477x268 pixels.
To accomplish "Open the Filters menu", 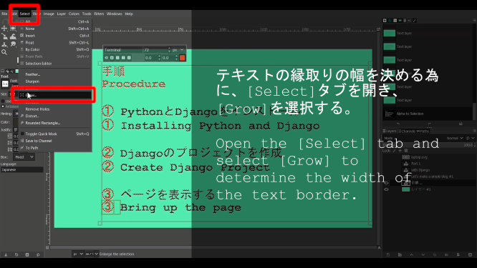I will 99,14.
